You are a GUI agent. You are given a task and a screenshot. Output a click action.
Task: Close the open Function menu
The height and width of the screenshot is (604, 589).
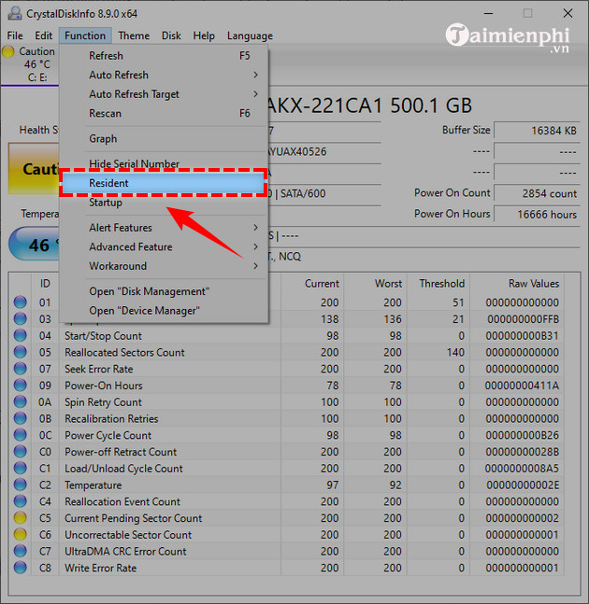pyautogui.click(x=85, y=35)
